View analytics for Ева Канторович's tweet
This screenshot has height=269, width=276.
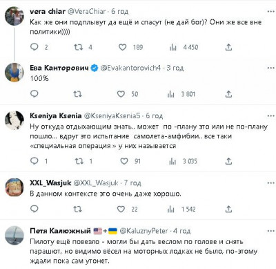[171, 94]
